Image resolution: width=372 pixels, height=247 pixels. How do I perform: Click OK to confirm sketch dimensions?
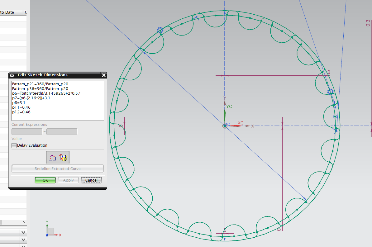(x=45, y=180)
